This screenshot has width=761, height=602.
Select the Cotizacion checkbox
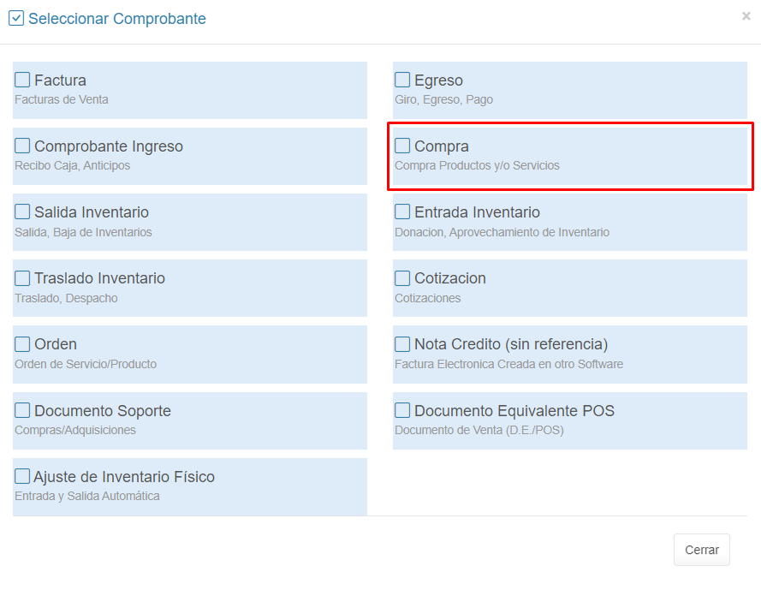pyautogui.click(x=402, y=278)
